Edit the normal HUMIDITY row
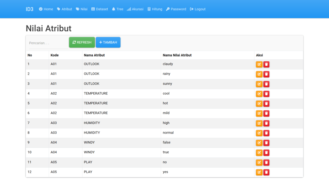Image resolution: width=329 pixels, height=185 pixels. click(x=259, y=133)
